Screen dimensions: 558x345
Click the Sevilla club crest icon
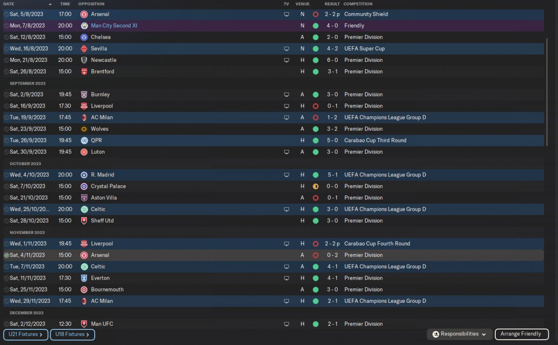[x=84, y=48]
